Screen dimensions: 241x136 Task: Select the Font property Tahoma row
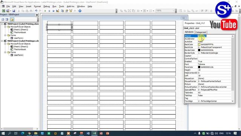click(207, 64)
